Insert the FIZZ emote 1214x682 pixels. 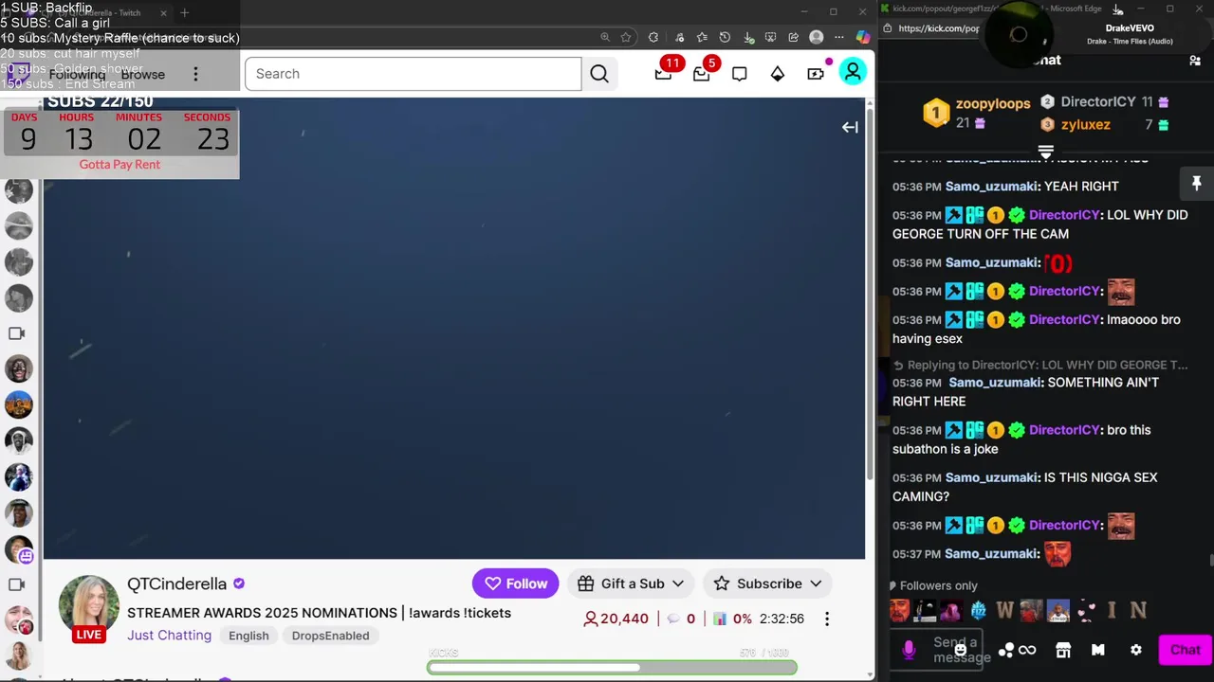[x=978, y=611]
